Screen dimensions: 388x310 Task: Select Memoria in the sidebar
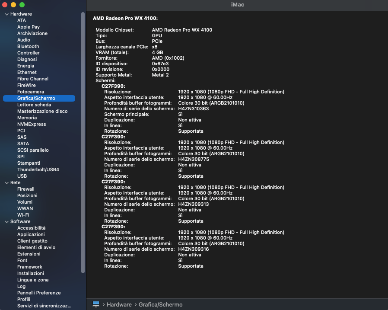27,118
